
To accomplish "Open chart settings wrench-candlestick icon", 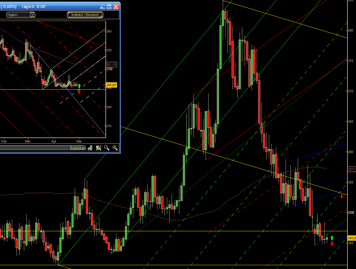I will 90,148.
